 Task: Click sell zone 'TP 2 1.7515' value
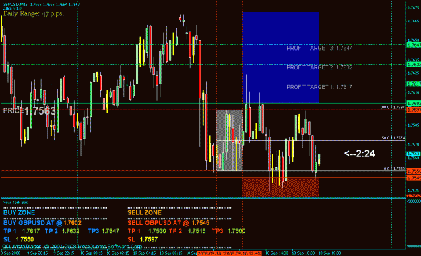click(x=187, y=231)
